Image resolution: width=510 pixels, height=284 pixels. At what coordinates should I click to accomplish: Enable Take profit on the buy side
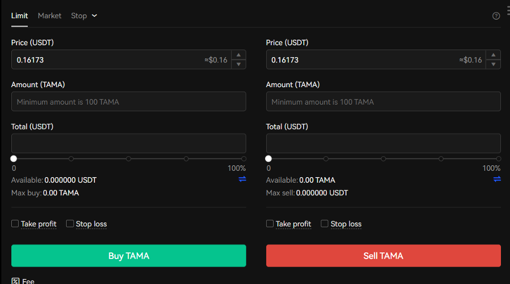coord(15,223)
